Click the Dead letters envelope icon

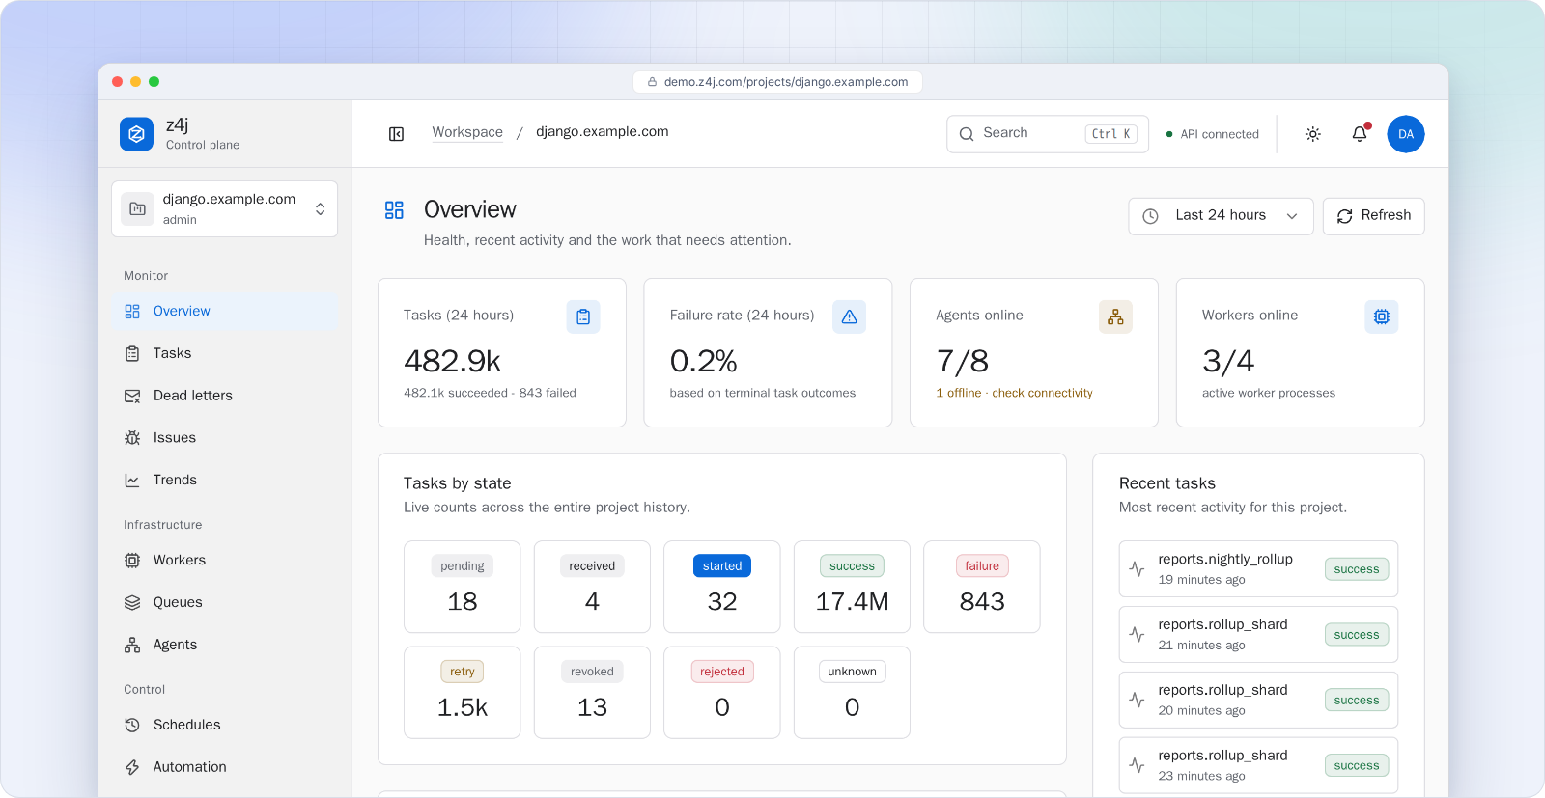[x=132, y=396]
